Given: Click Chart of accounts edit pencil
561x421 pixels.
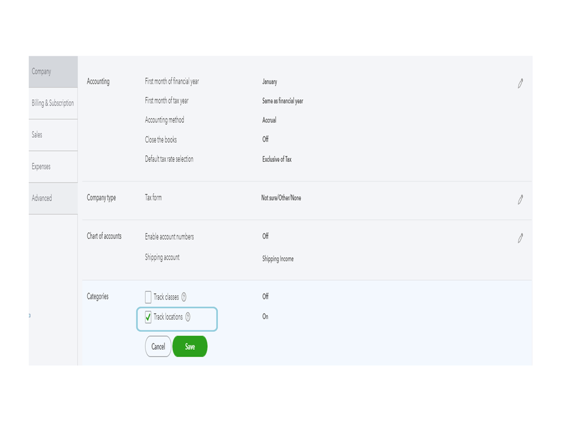Looking at the screenshot, I should pos(520,238).
